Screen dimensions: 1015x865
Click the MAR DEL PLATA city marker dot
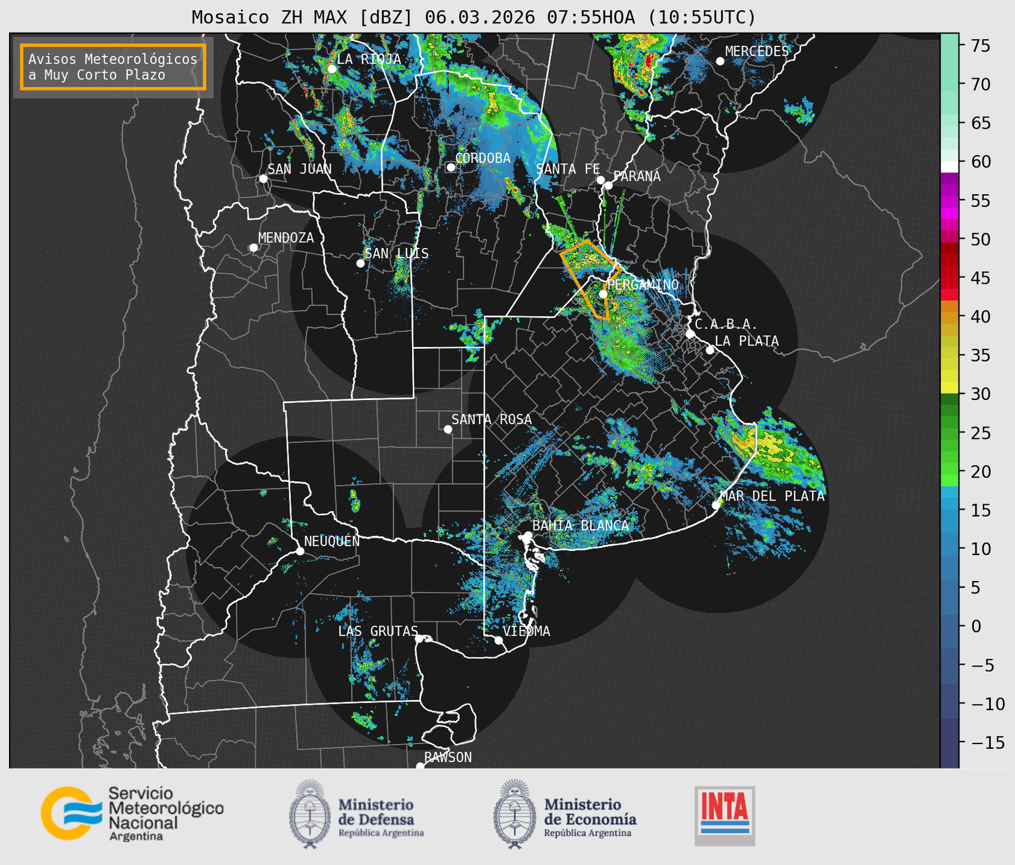click(x=716, y=505)
